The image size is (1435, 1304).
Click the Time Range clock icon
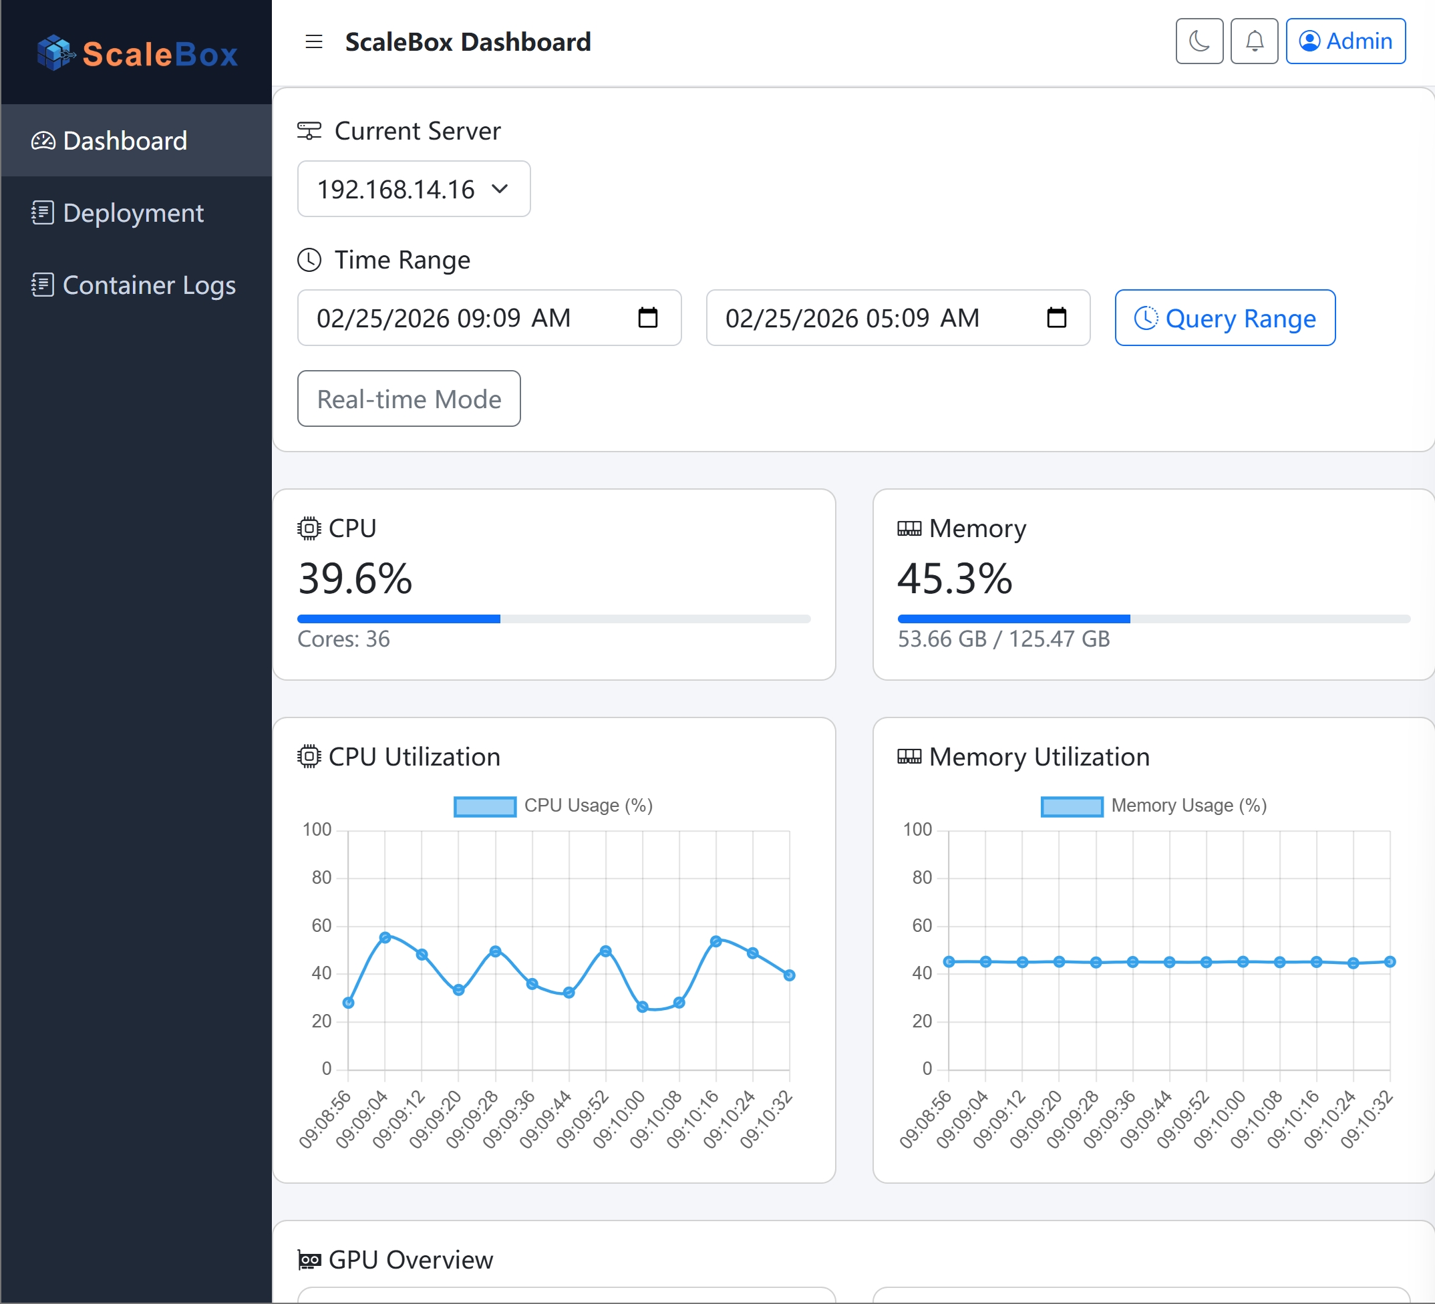[x=309, y=260]
